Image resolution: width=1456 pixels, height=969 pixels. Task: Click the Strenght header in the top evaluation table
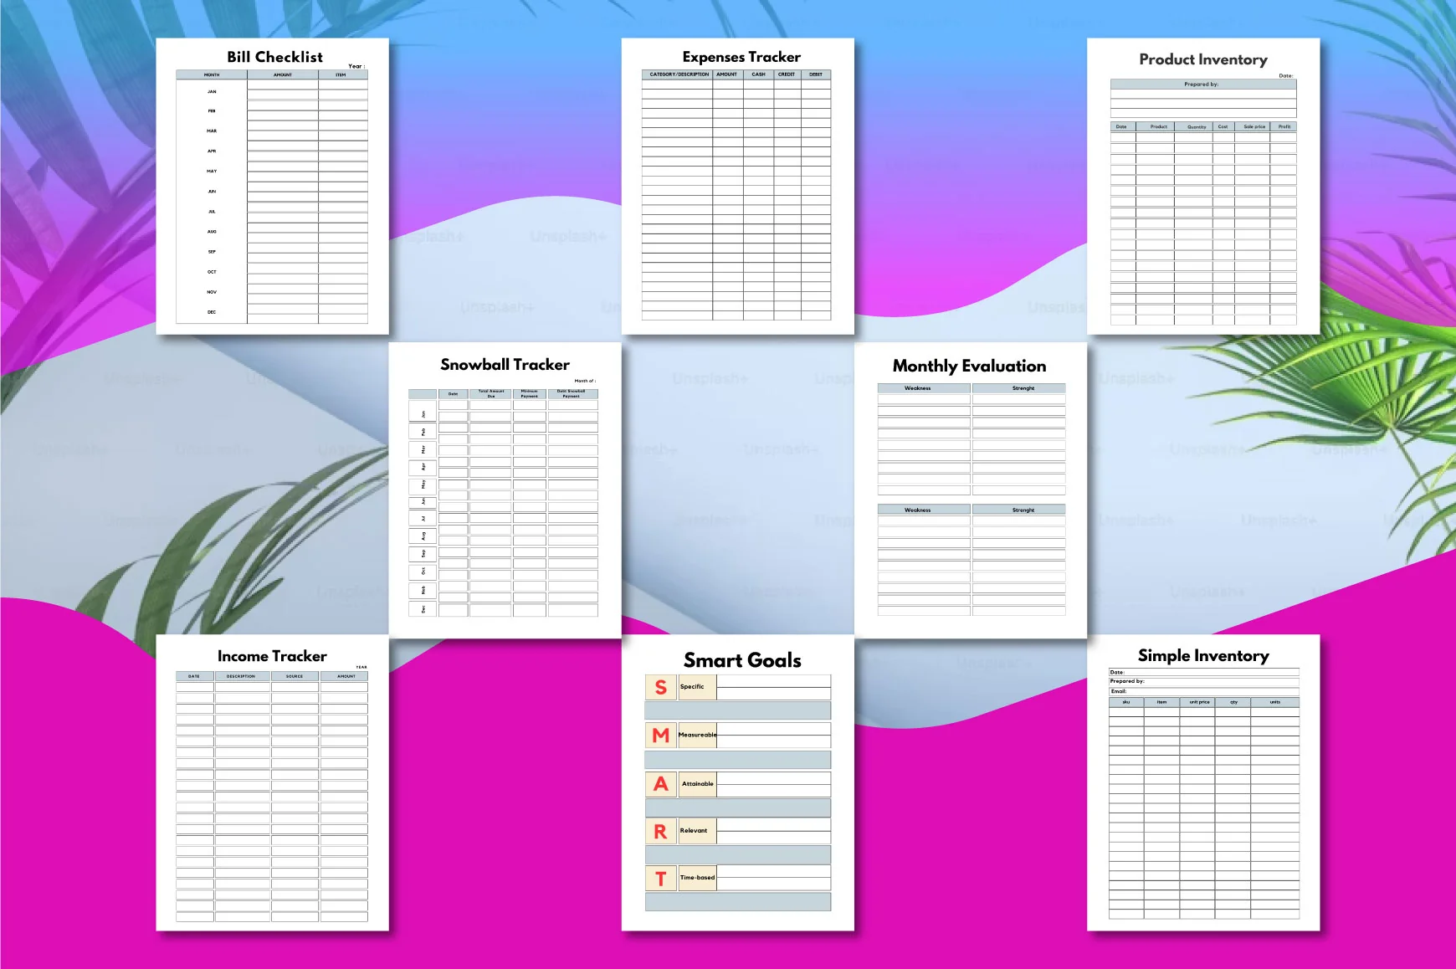click(1018, 388)
